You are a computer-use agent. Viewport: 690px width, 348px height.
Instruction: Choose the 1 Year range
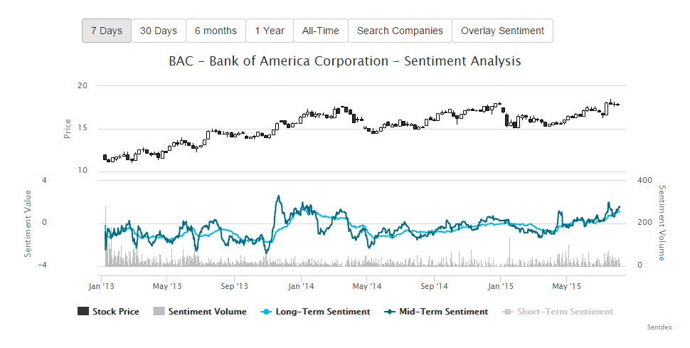[269, 31]
